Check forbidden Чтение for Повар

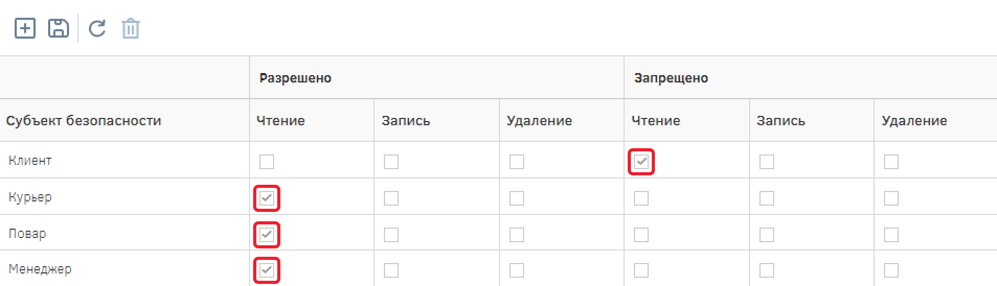click(x=641, y=234)
